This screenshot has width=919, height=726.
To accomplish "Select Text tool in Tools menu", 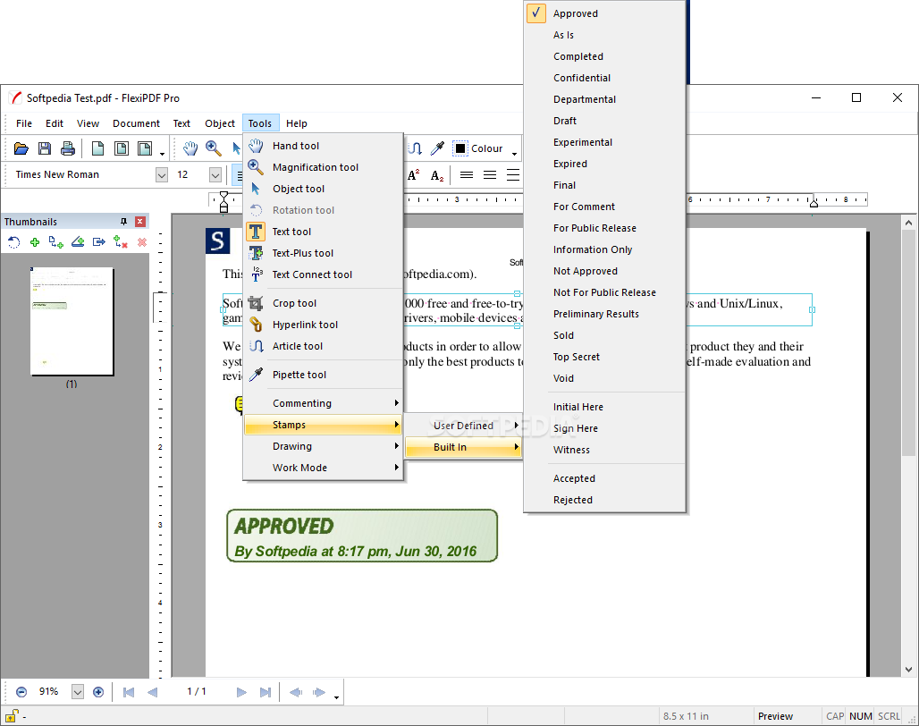I will point(323,232).
